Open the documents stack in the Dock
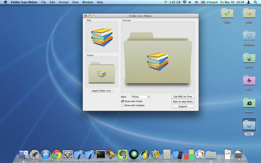Screen dimensions: 261x163 (227, 155)
